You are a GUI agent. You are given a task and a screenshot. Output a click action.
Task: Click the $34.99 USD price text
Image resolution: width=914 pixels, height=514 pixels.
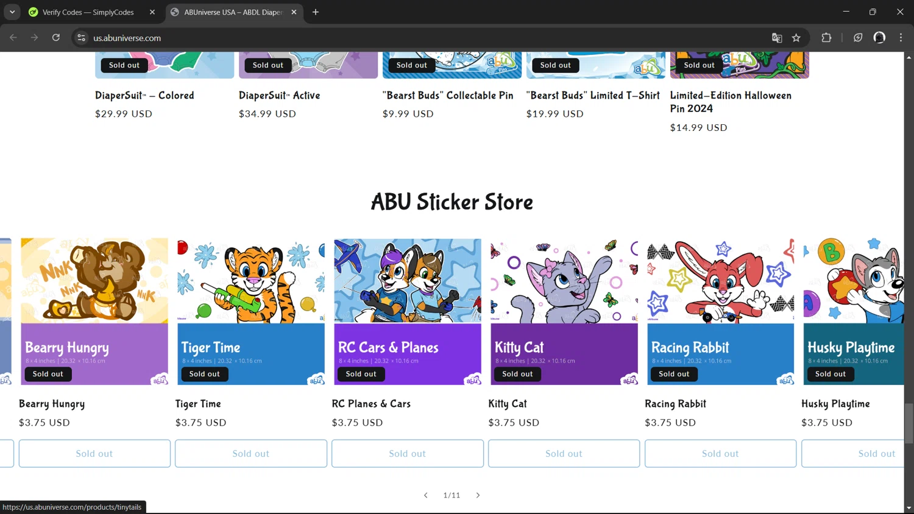(x=267, y=114)
